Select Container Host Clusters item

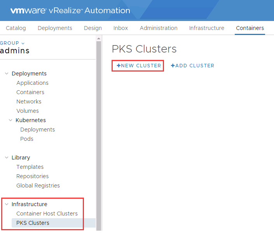pos(47,214)
